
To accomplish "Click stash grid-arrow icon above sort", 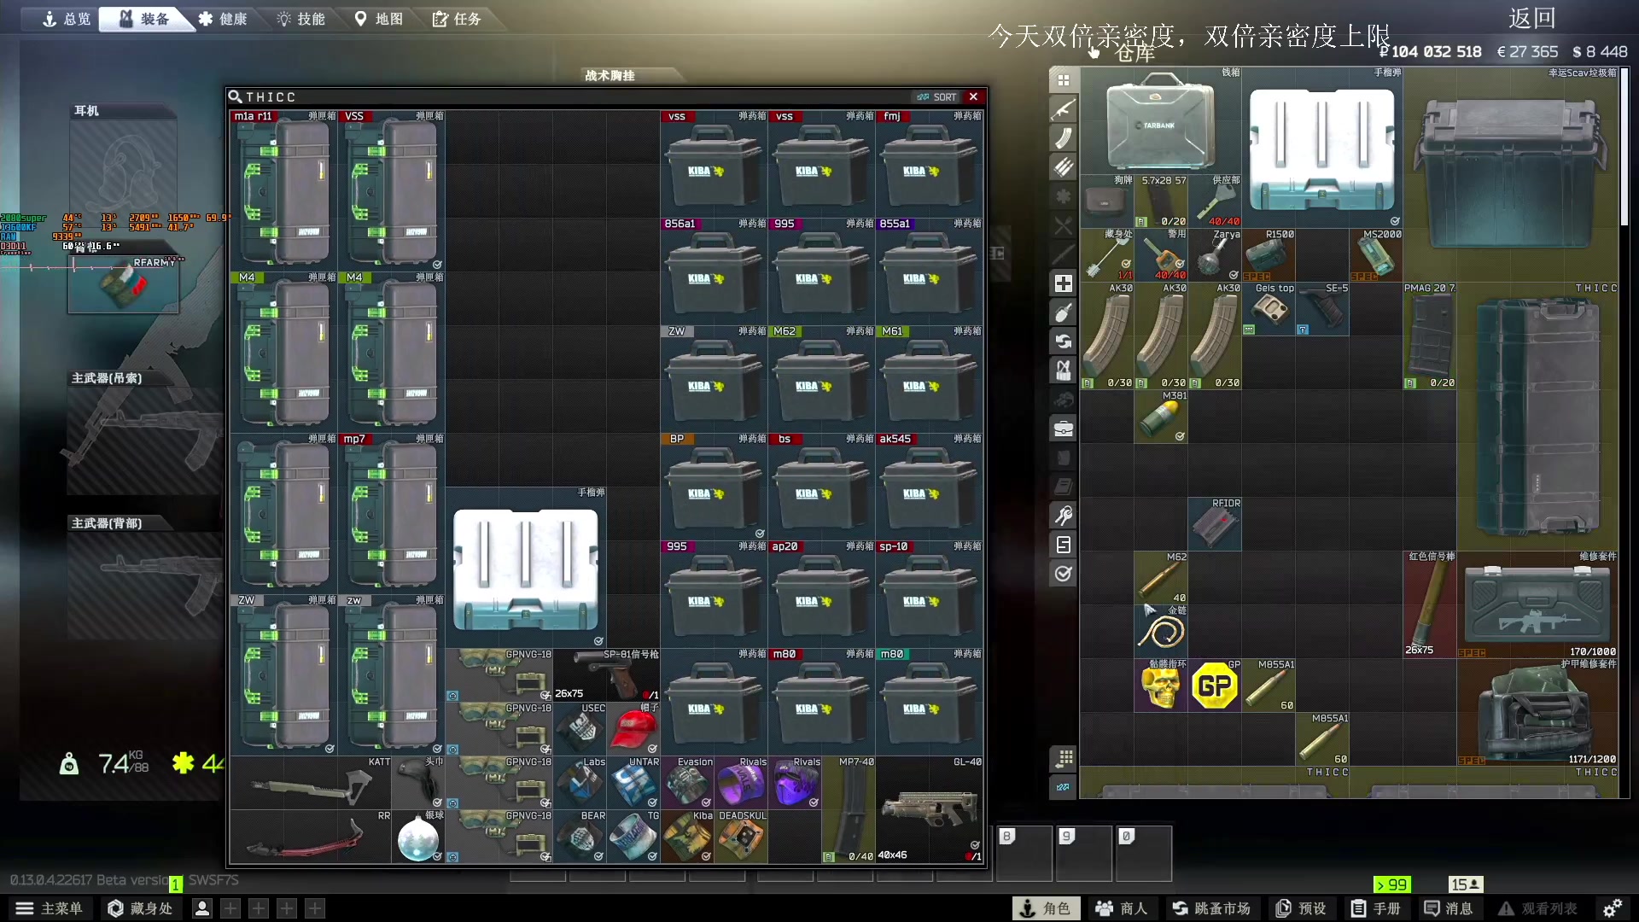I will pyautogui.click(x=1063, y=758).
